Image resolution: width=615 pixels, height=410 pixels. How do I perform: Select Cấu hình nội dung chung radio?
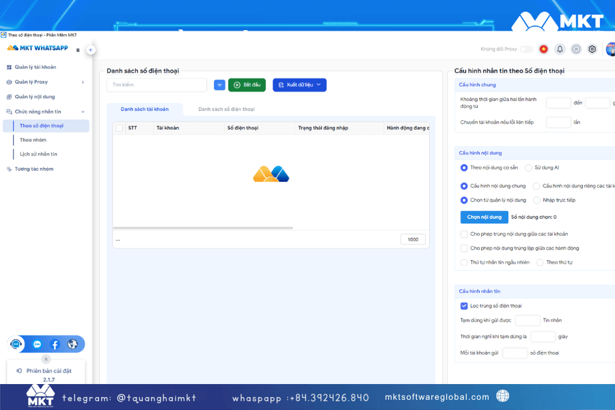pos(464,186)
